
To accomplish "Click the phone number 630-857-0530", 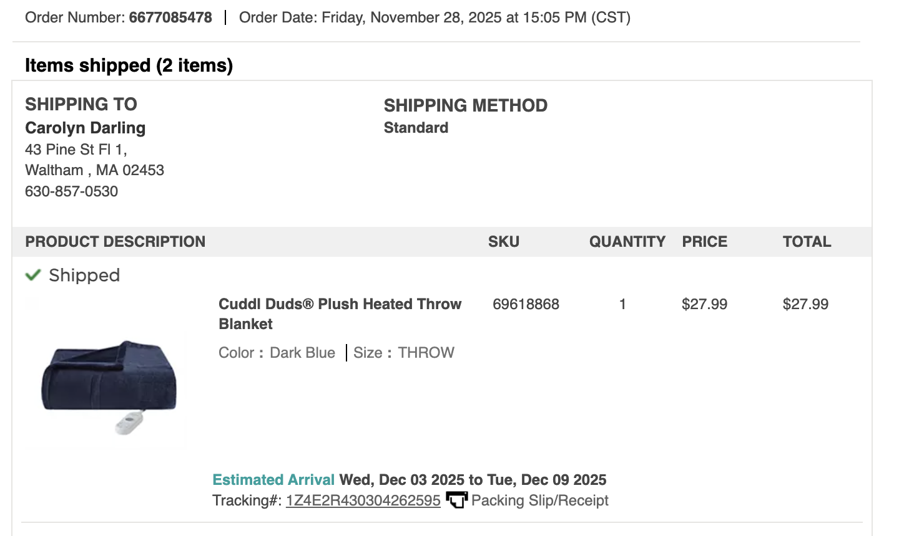I will pyautogui.click(x=72, y=191).
